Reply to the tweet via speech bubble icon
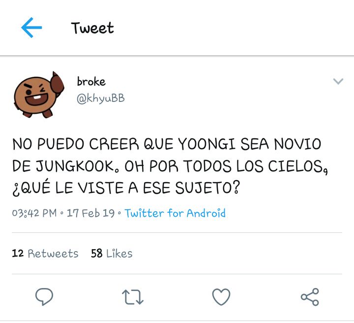 point(44,296)
